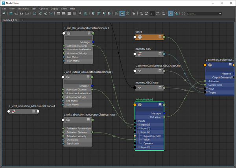Image resolution: width=236 pixels, height=168 pixels.
Task: Click the blue Message port on L_arm_flex node
Action: (92, 41)
